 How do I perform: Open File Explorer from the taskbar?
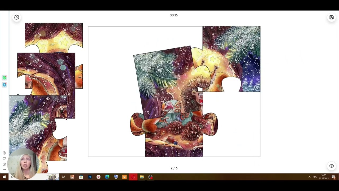[142, 177]
